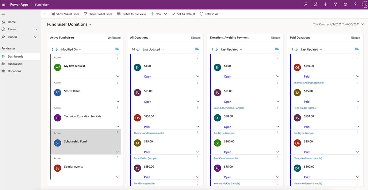
Task: Click the advanced filter funnel icon in header
Action: [335, 5]
